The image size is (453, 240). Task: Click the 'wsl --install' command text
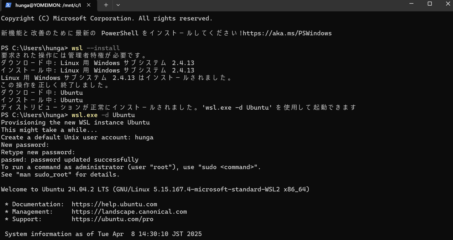click(x=96, y=48)
